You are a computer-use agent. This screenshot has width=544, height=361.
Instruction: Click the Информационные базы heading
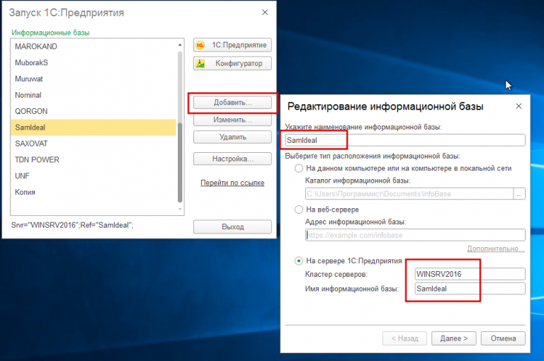pyautogui.click(x=51, y=33)
